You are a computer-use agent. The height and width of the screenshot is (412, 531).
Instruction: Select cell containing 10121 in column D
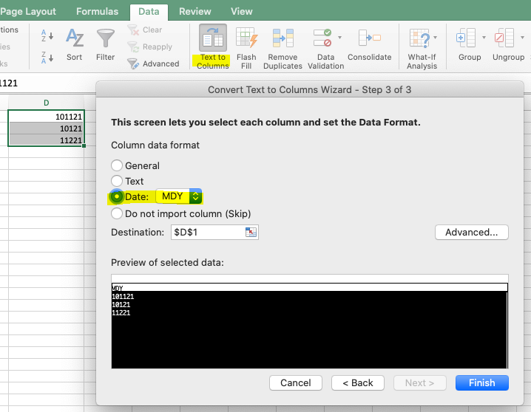pyautogui.click(x=47, y=128)
